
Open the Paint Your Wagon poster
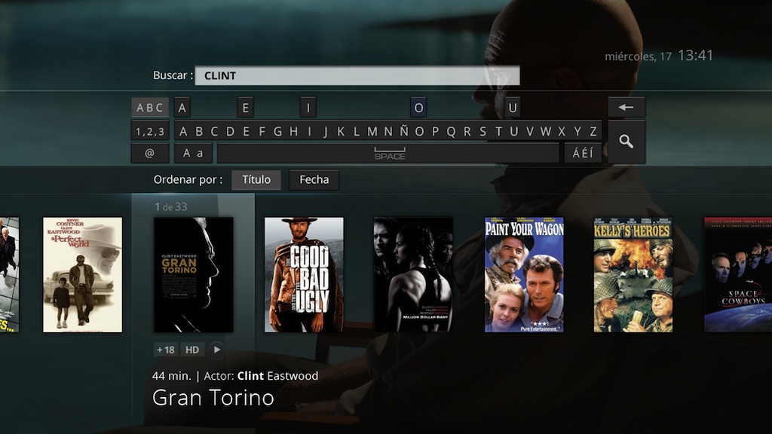(524, 275)
